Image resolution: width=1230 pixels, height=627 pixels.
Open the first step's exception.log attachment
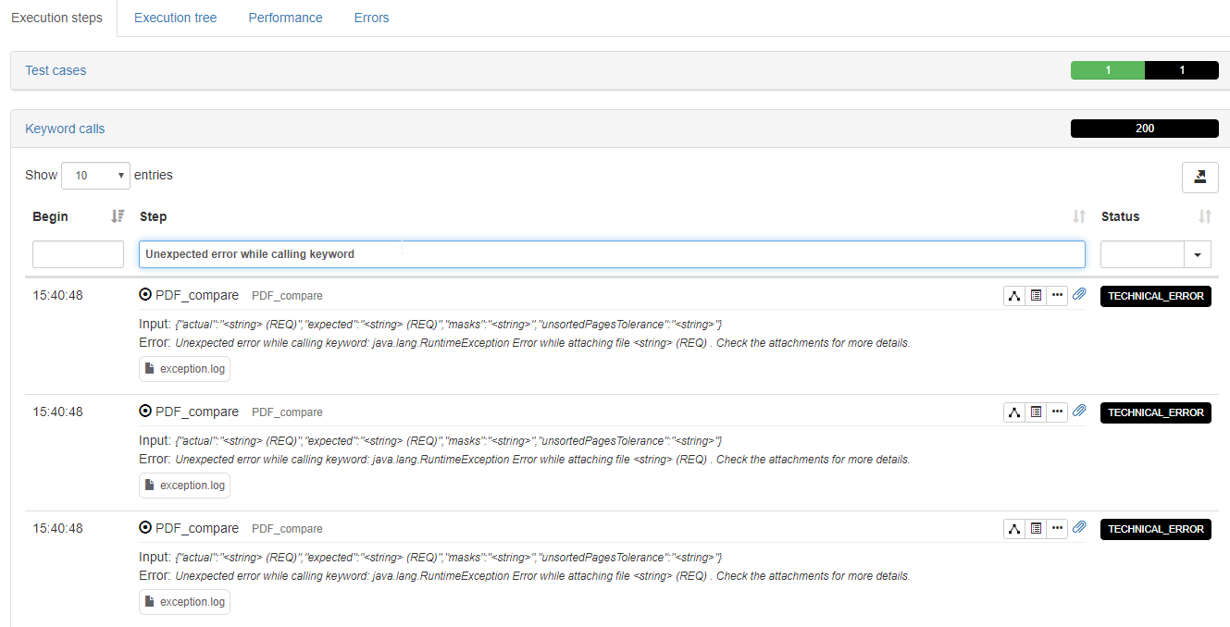tap(185, 369)
